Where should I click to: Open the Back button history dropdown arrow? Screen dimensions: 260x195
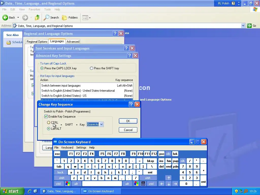point(18,18)
